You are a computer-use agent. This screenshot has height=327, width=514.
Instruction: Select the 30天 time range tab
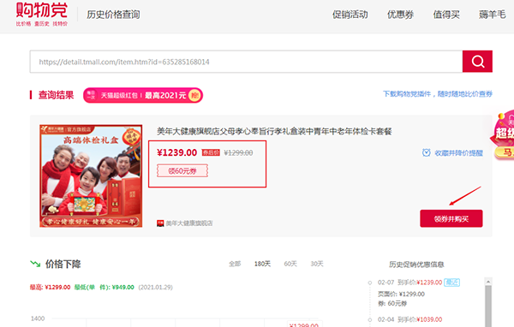317,264
